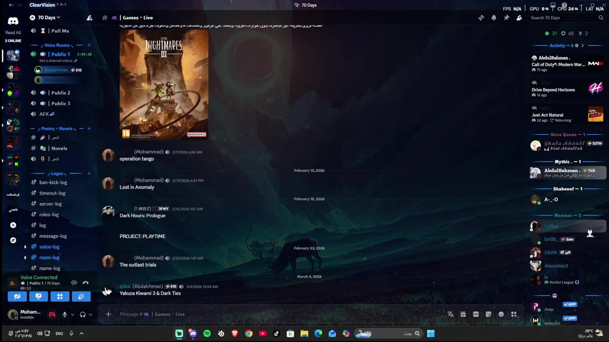Expand the voice-log channel threads arrow
Screen dimensions: 609x342
click(x=25, y=247)
